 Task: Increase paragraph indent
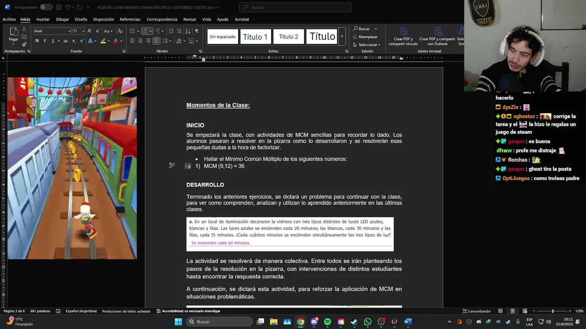[x=179, y=31]
